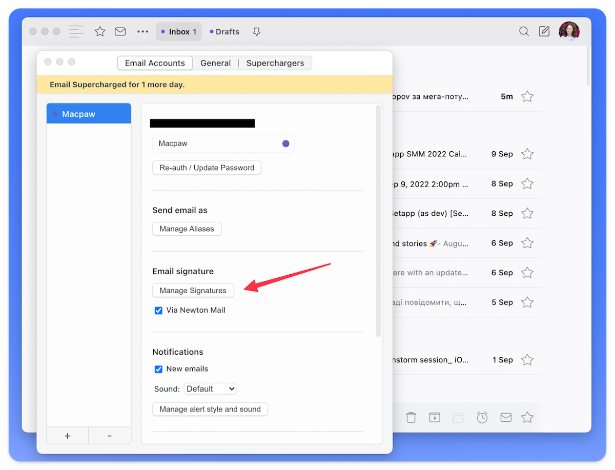Pick account color via purple dot

[286, 144]
